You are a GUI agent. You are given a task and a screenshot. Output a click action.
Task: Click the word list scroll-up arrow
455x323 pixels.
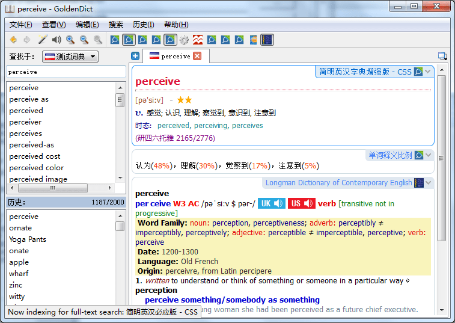(x=120, y=87)
